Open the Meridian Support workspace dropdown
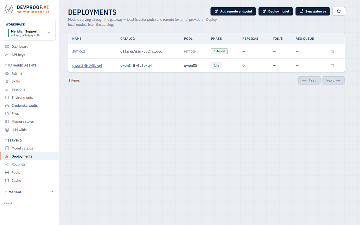This screenshot has height=225, width=360. [x=29, y=33]
